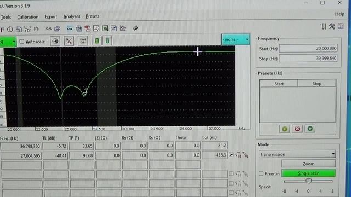
Task: Click the TL value -5.72
Action: pos(55,146)
